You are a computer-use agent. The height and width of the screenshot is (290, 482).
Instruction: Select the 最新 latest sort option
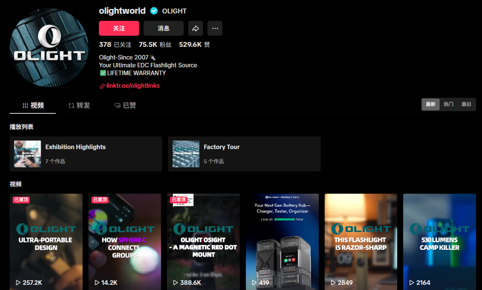(430, 104)
